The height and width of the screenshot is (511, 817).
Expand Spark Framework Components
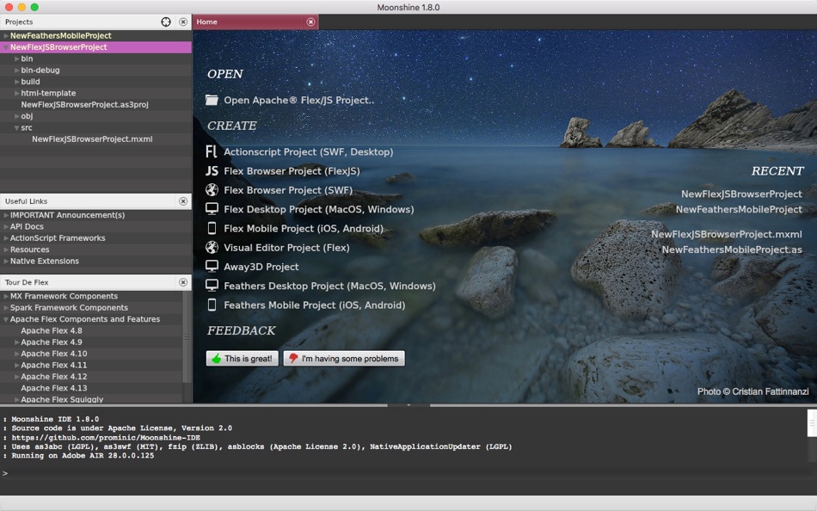tap(6, 308)
